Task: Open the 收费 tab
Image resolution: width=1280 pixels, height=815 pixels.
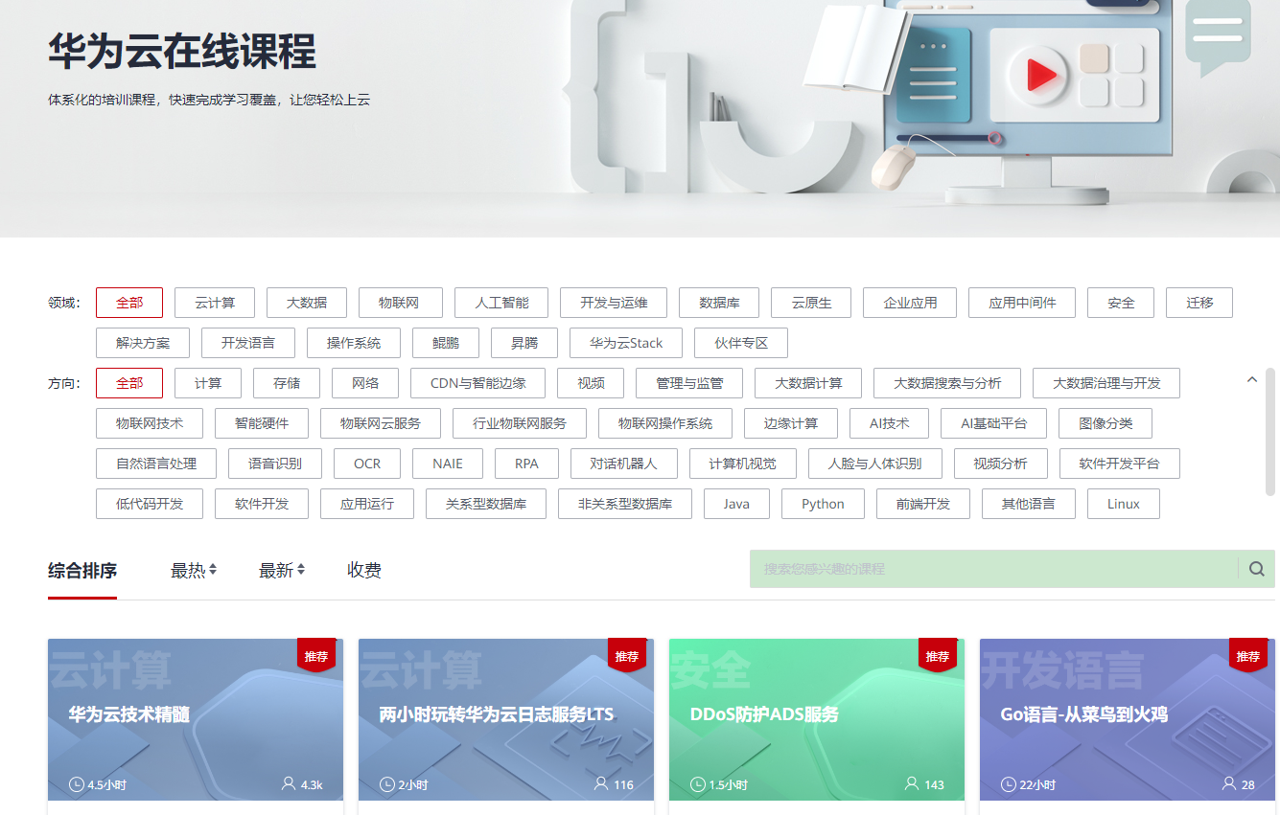Action: click(x=364, y=571)
